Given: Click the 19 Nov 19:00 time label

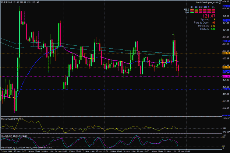Looking at the screenshot, I should (x=184, y=152).
